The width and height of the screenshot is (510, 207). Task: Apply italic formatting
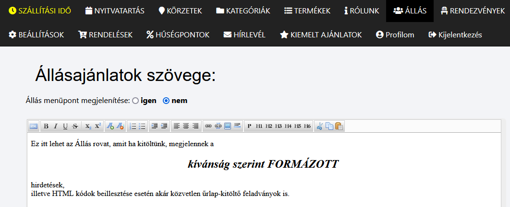point(56,126)
